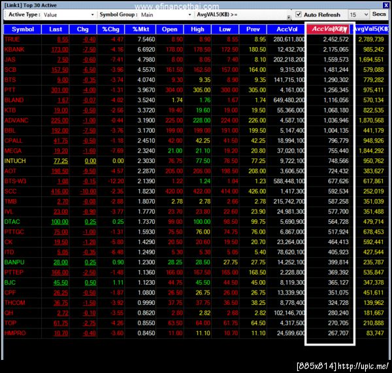Image resolution: width=392 pixels, height=373 pixels.
Task: Select the BANPU symbol
Action: tap(14, 262)
